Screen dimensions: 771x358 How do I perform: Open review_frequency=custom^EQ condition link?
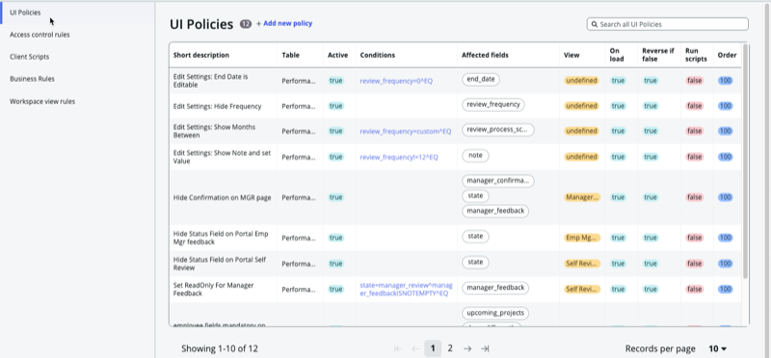pyautogui.click(x=405, y=131)
